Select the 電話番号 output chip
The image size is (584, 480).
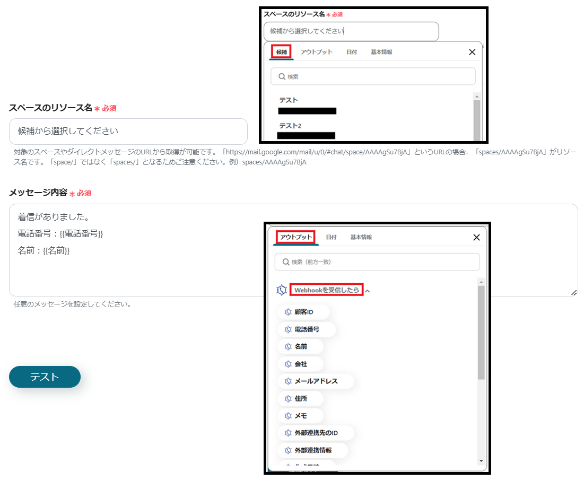307,329
